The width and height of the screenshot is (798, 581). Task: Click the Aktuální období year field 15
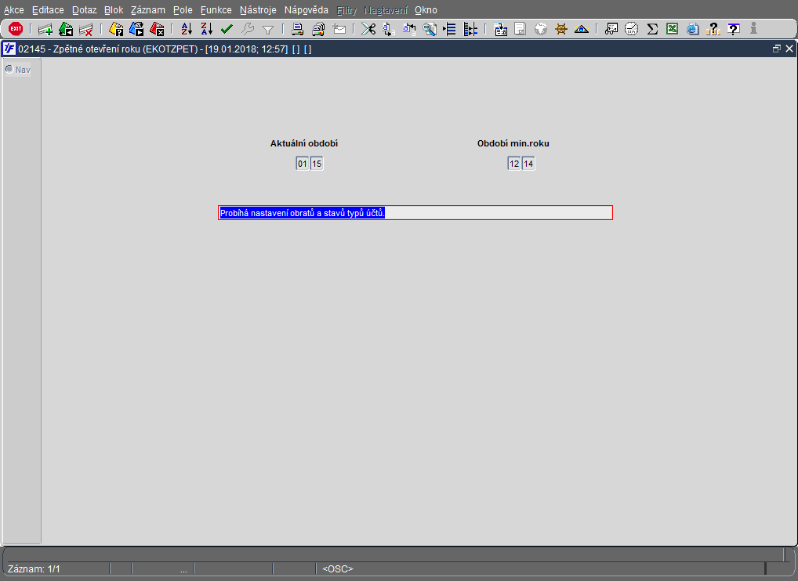pos(317,164)
